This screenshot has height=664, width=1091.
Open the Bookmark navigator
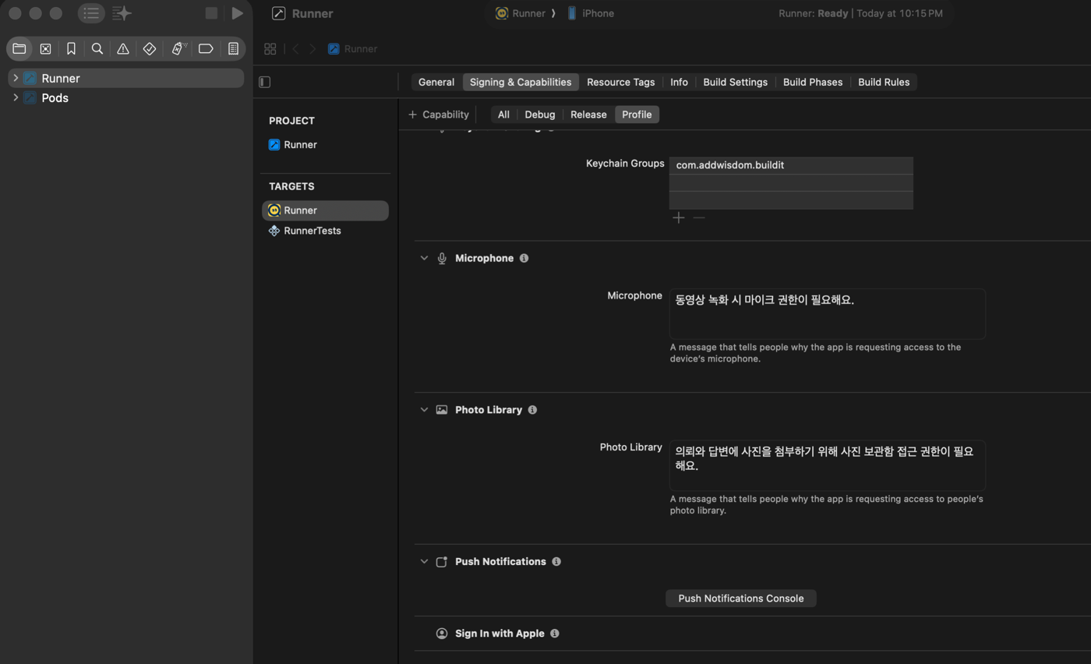[71, 48]
